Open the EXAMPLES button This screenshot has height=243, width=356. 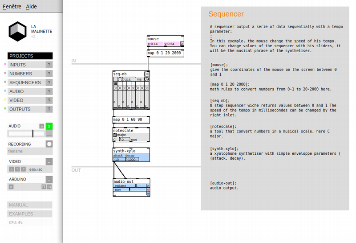[x=30, y=214]
